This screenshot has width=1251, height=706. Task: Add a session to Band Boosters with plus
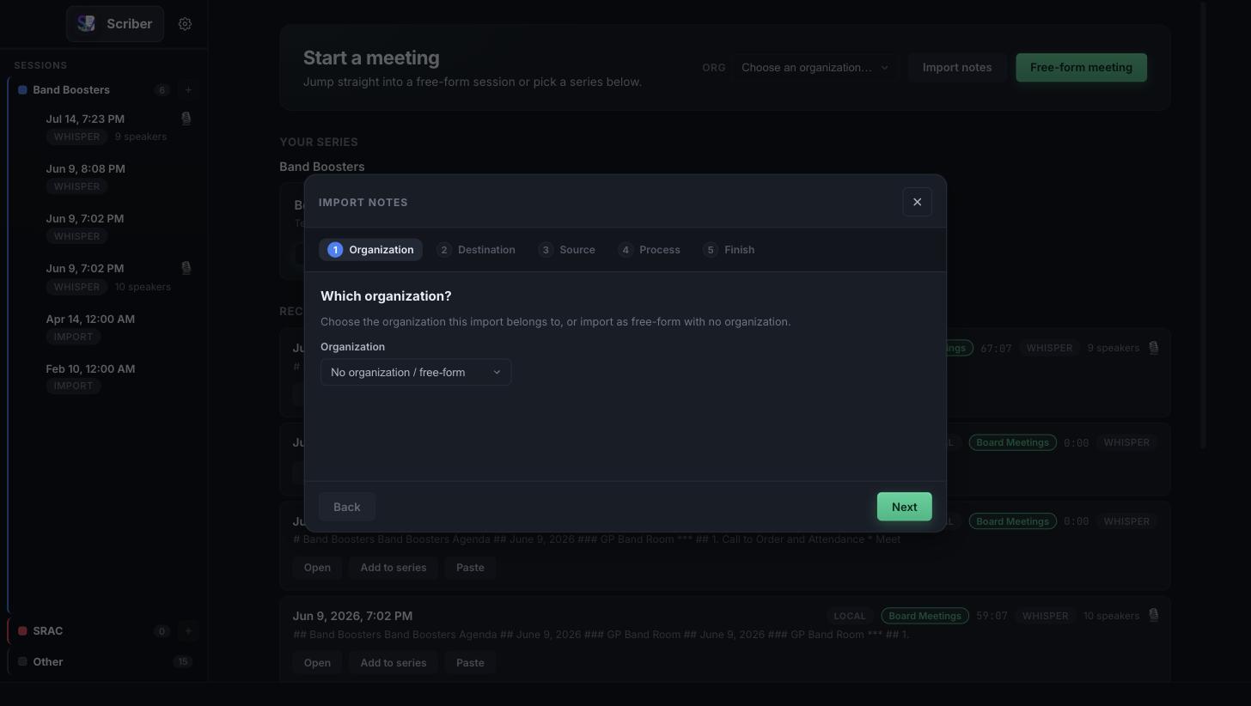coord(188,89)
